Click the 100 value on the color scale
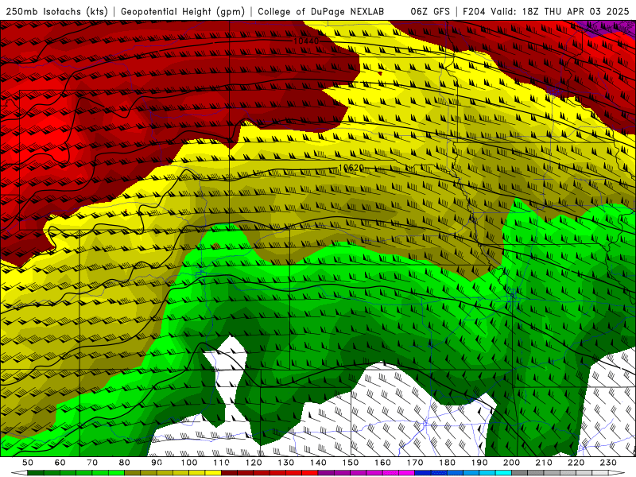Viewport: 636px width, 477px height. tap(188, 463)
